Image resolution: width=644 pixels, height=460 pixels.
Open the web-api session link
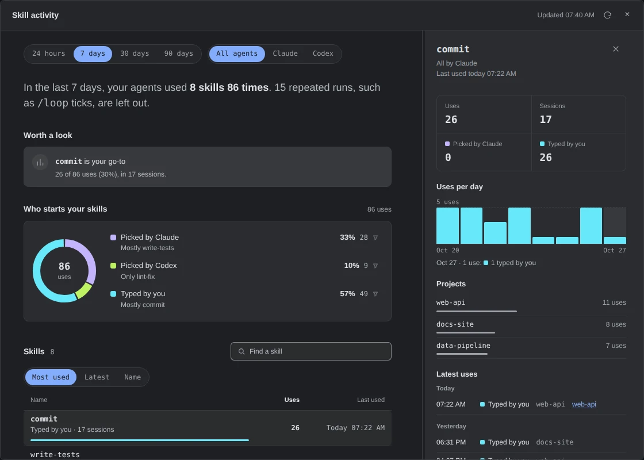584,405
